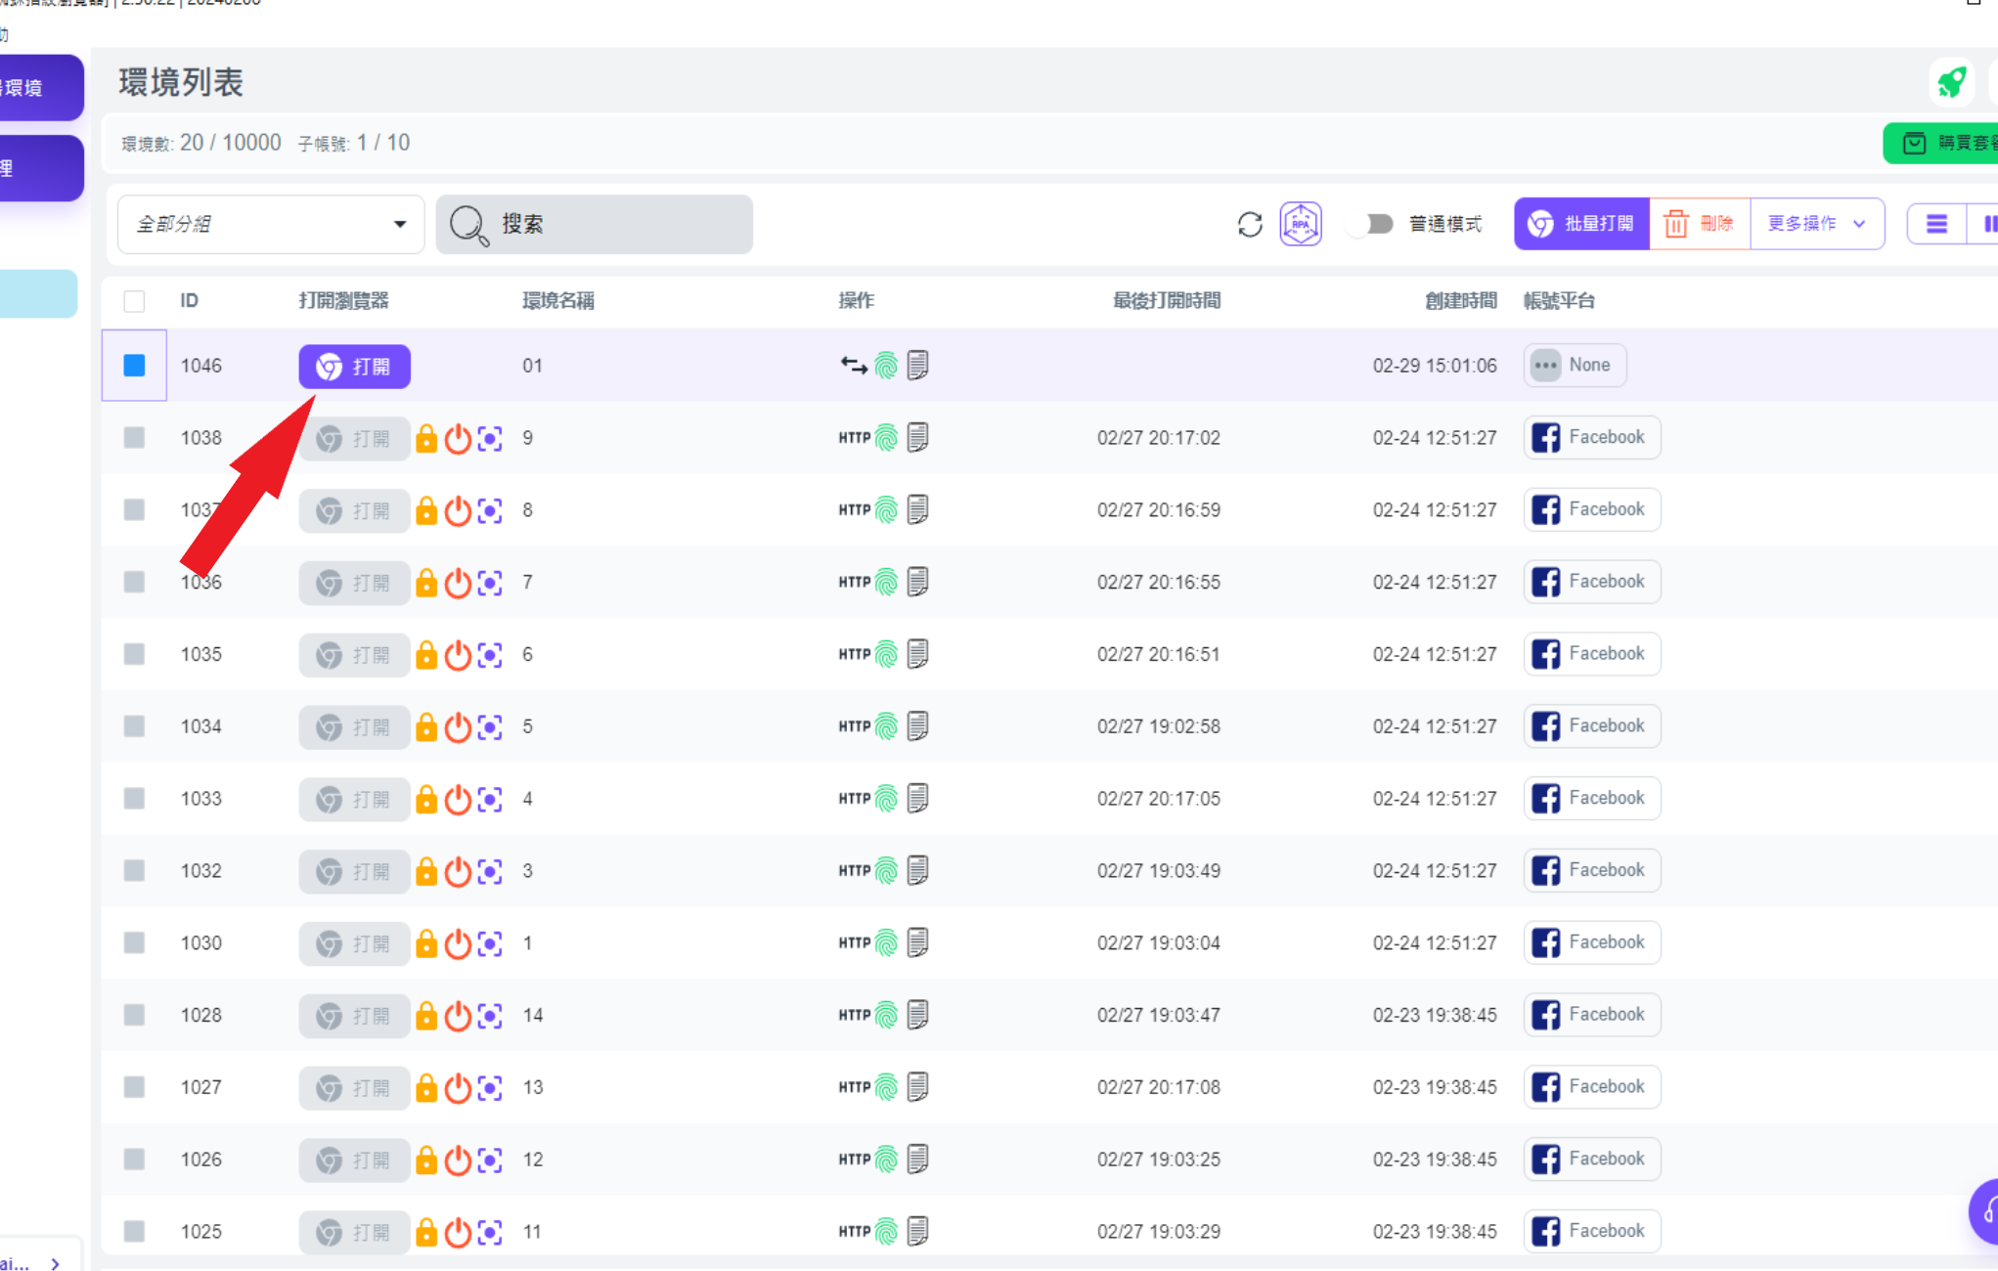Click the focus window icon in row 1033
The height and width of the screenshot is (1271, 1998).
coord(490,800)
